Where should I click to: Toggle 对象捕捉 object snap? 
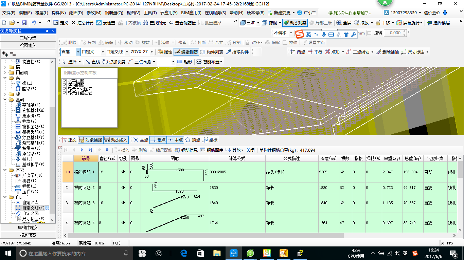click(90, 140)
